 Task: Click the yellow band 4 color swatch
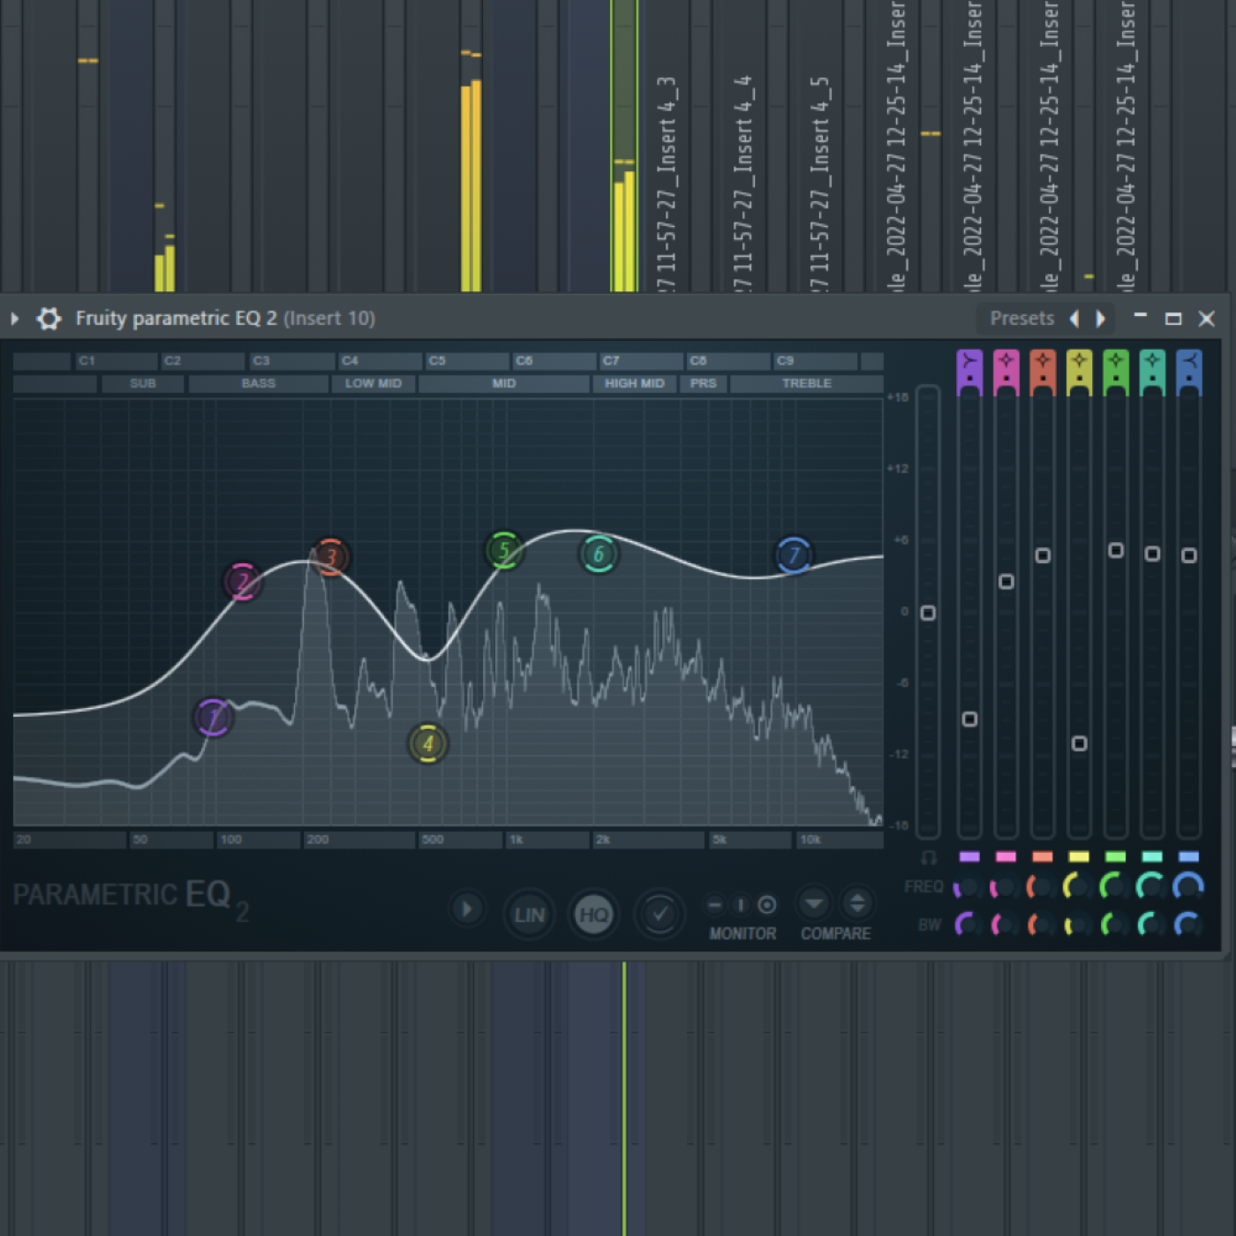(1079, 856)
